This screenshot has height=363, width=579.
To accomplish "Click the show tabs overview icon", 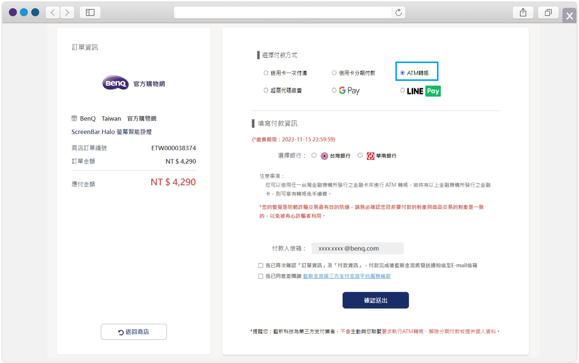I will 548,12.
